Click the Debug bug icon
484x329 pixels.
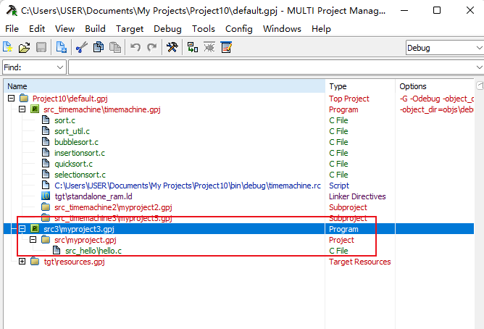coord(209,48)
